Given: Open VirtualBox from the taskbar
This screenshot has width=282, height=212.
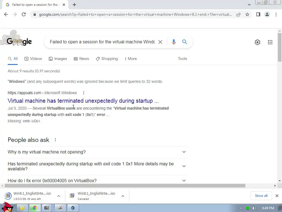Looking at the screenshot, I should click(x=73, y=208).
